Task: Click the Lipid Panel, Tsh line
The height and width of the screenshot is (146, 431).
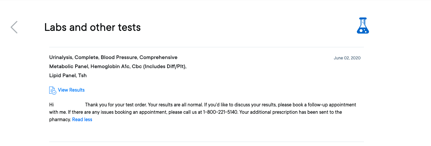Action: coord(68,76)
